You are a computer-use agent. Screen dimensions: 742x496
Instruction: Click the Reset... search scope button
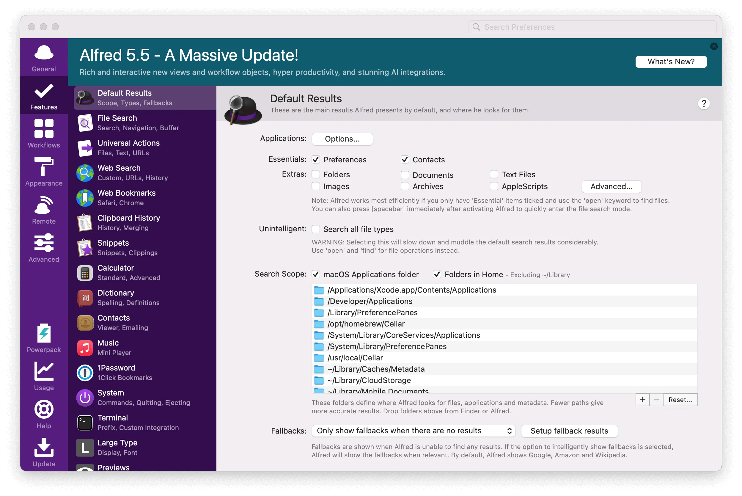[x=680, y=400]
